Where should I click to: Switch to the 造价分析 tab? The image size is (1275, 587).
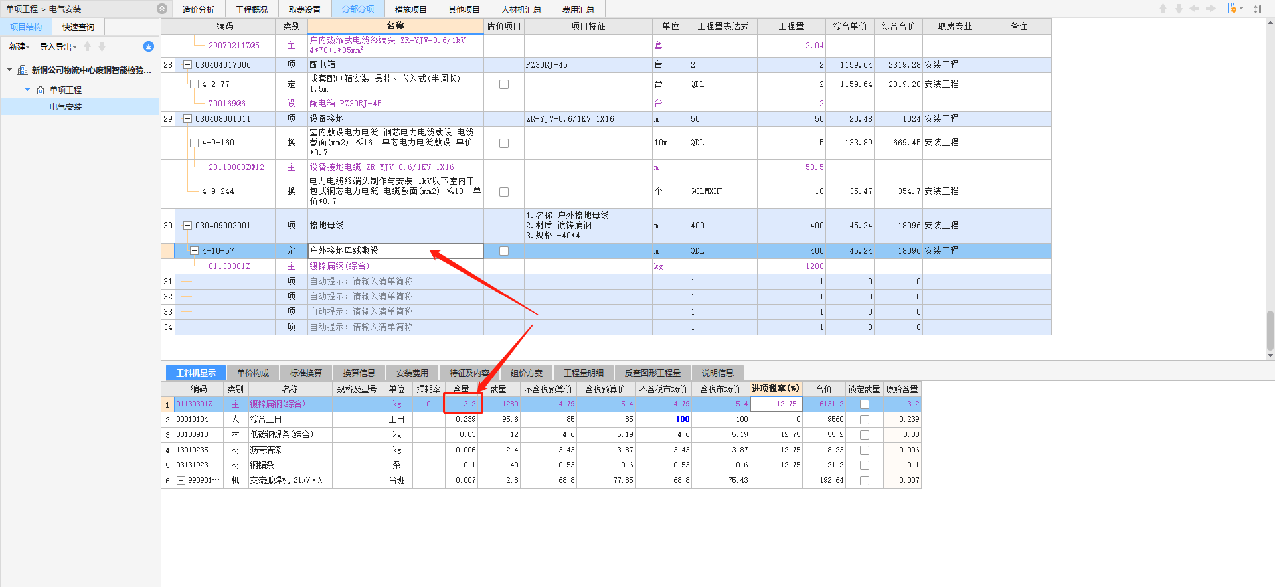(x=199, y=9)
